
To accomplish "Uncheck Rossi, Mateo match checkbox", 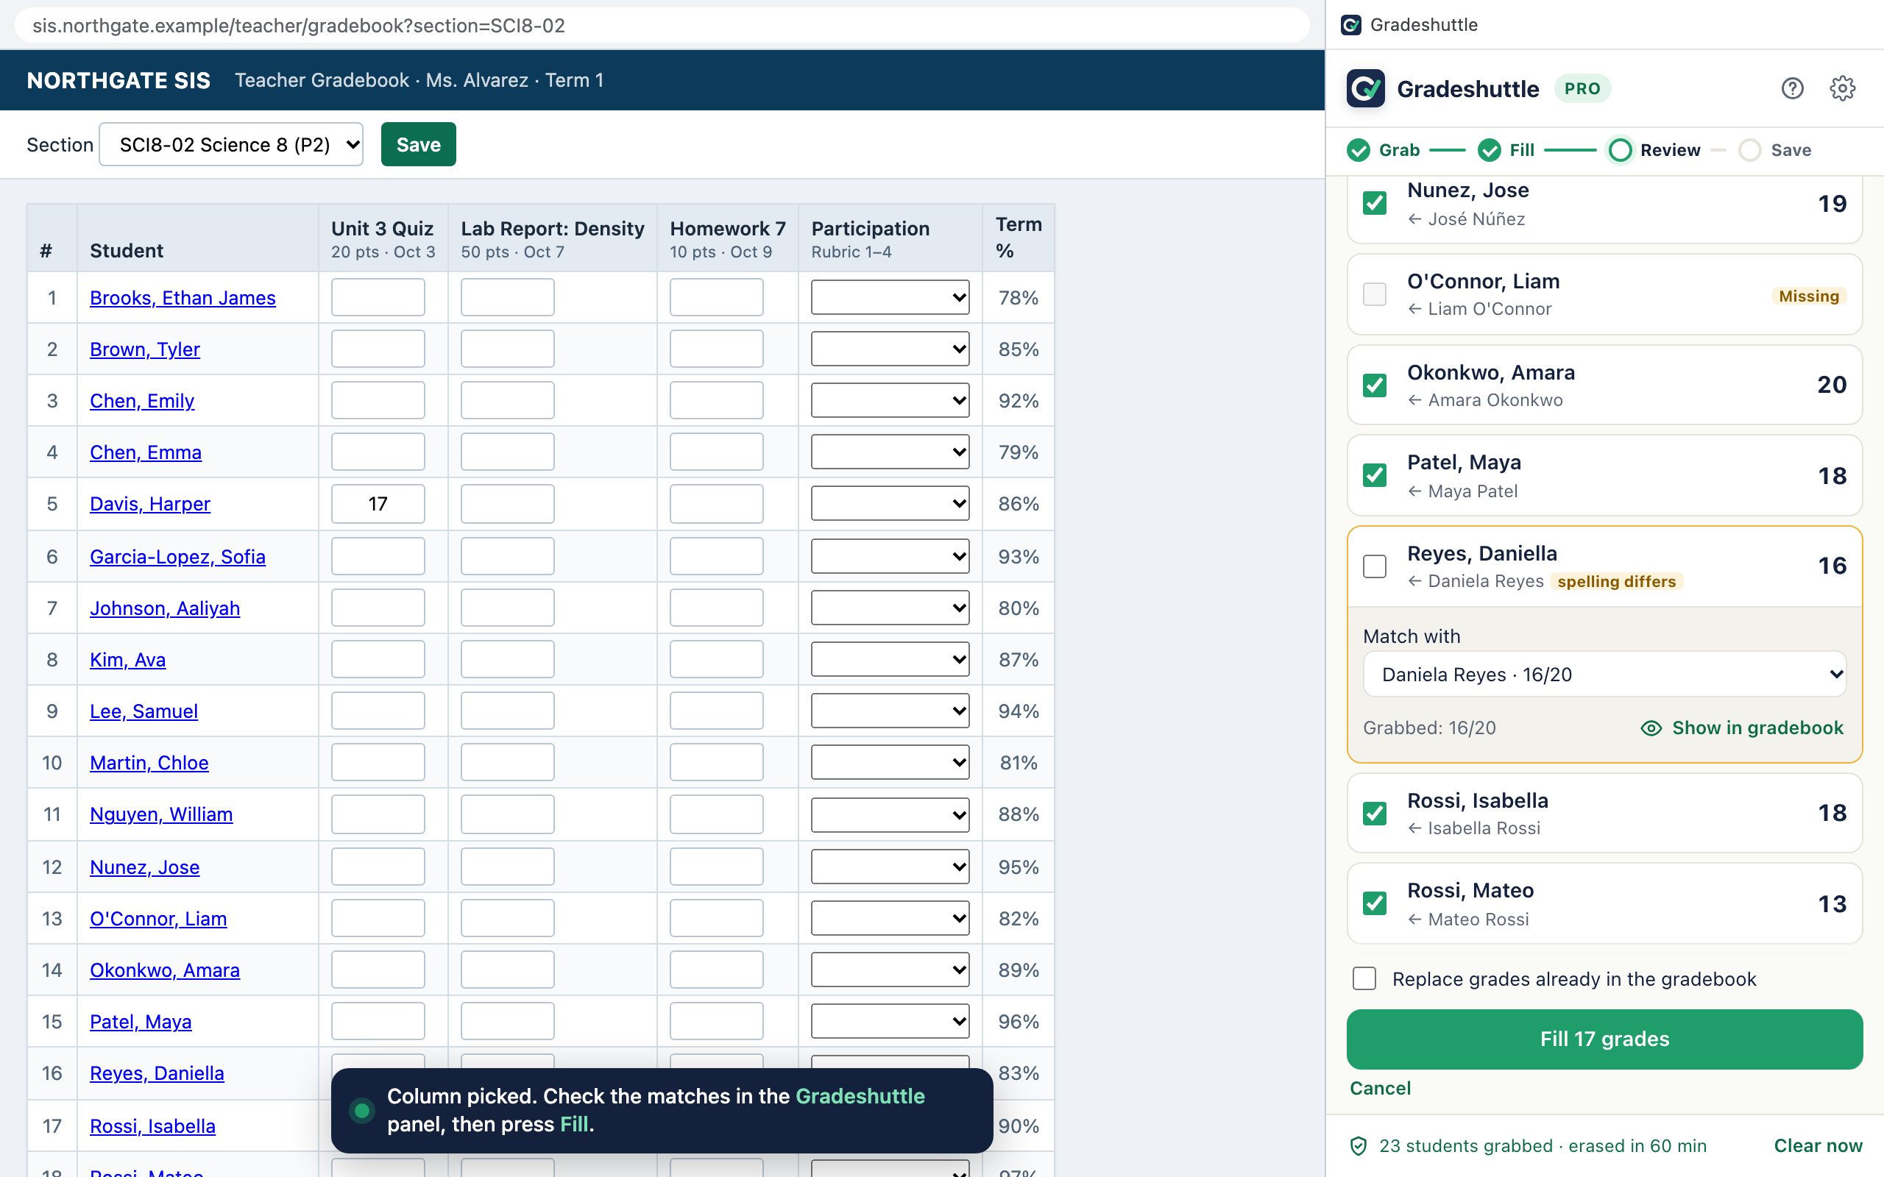I will (1375, 903).
